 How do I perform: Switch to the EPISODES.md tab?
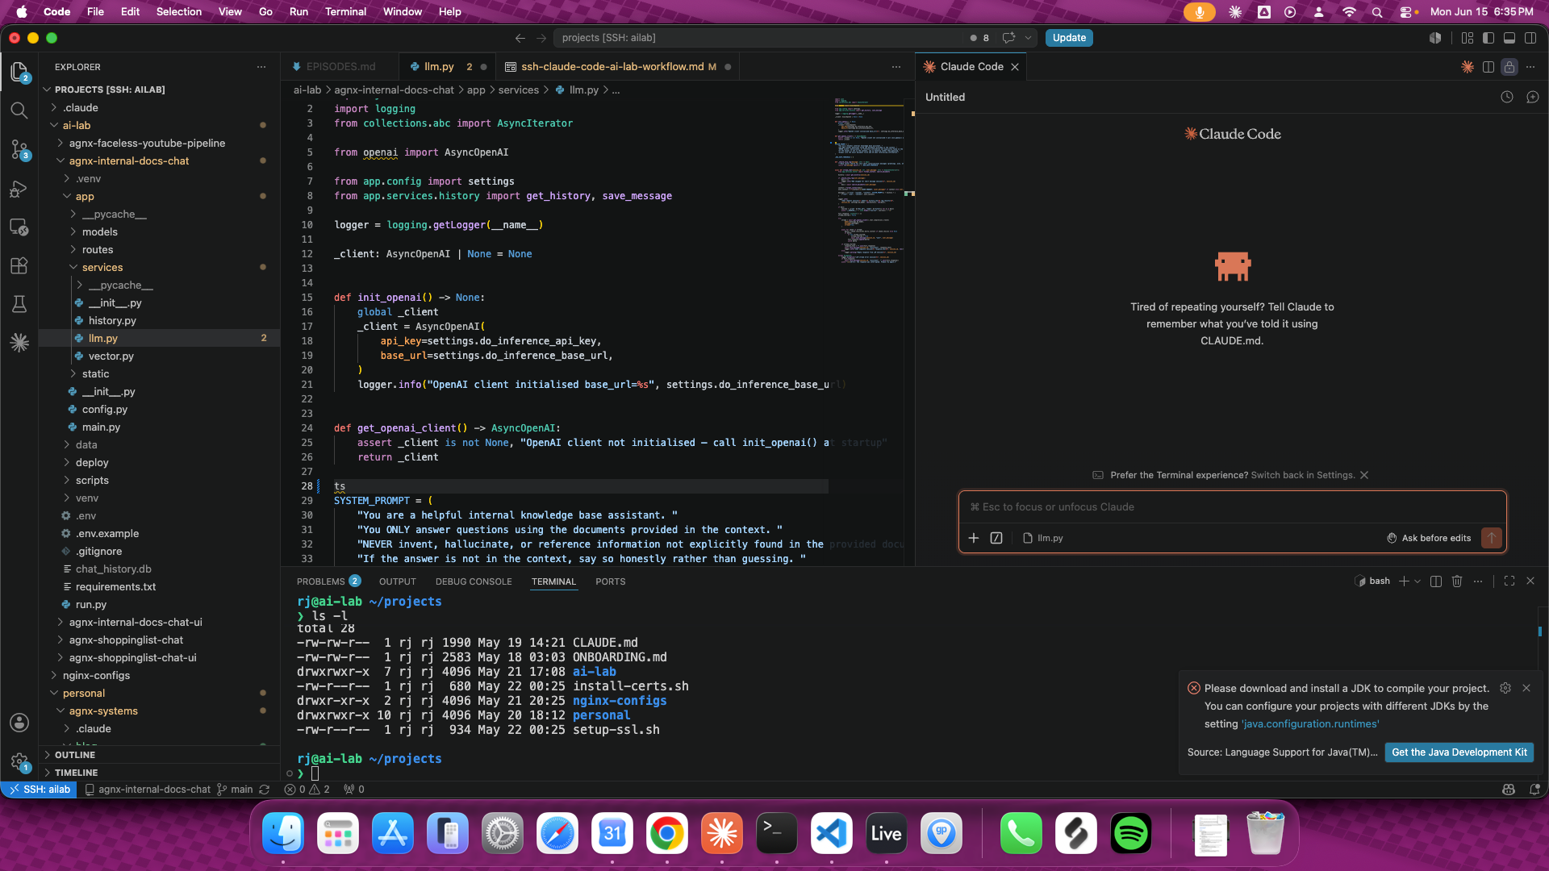tap(340, 67)
